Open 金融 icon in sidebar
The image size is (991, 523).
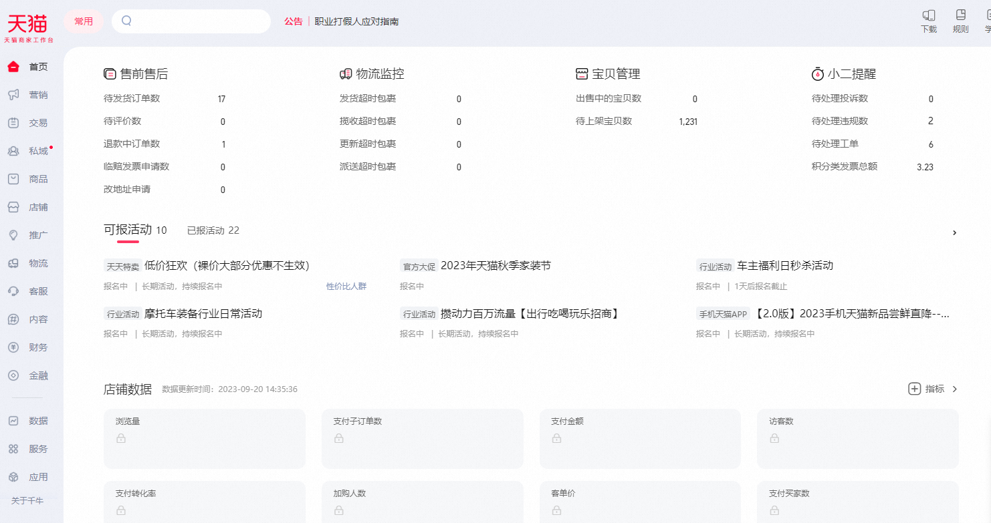pyautogui.click(x=13, y=375)
